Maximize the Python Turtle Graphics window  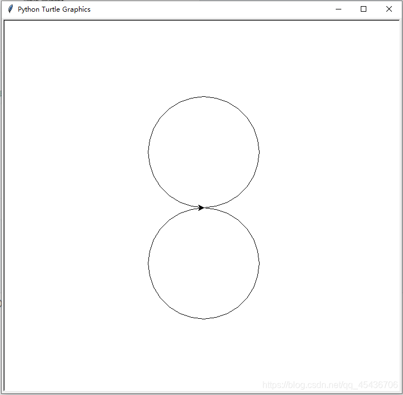(364, 9)
